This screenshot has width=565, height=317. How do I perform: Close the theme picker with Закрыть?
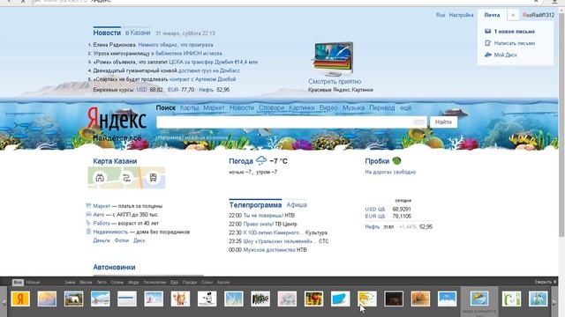coord(546,282)
